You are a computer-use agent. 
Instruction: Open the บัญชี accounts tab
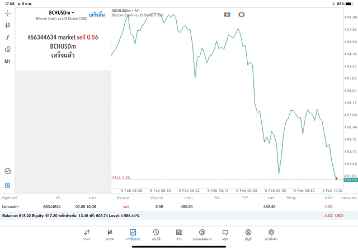248,235
